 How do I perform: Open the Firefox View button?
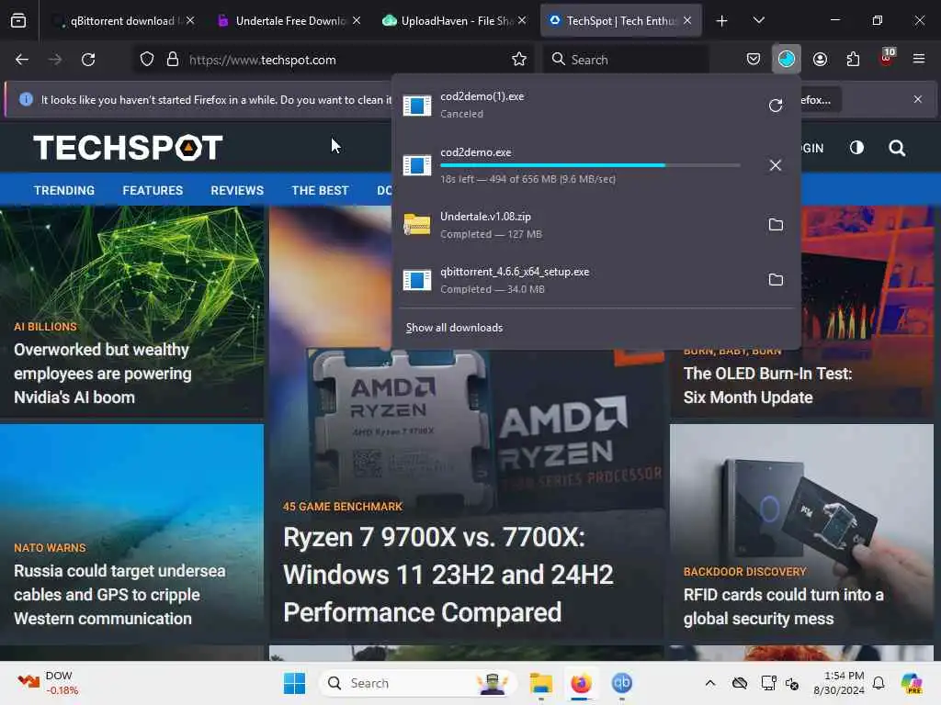(x=18, y=20)
